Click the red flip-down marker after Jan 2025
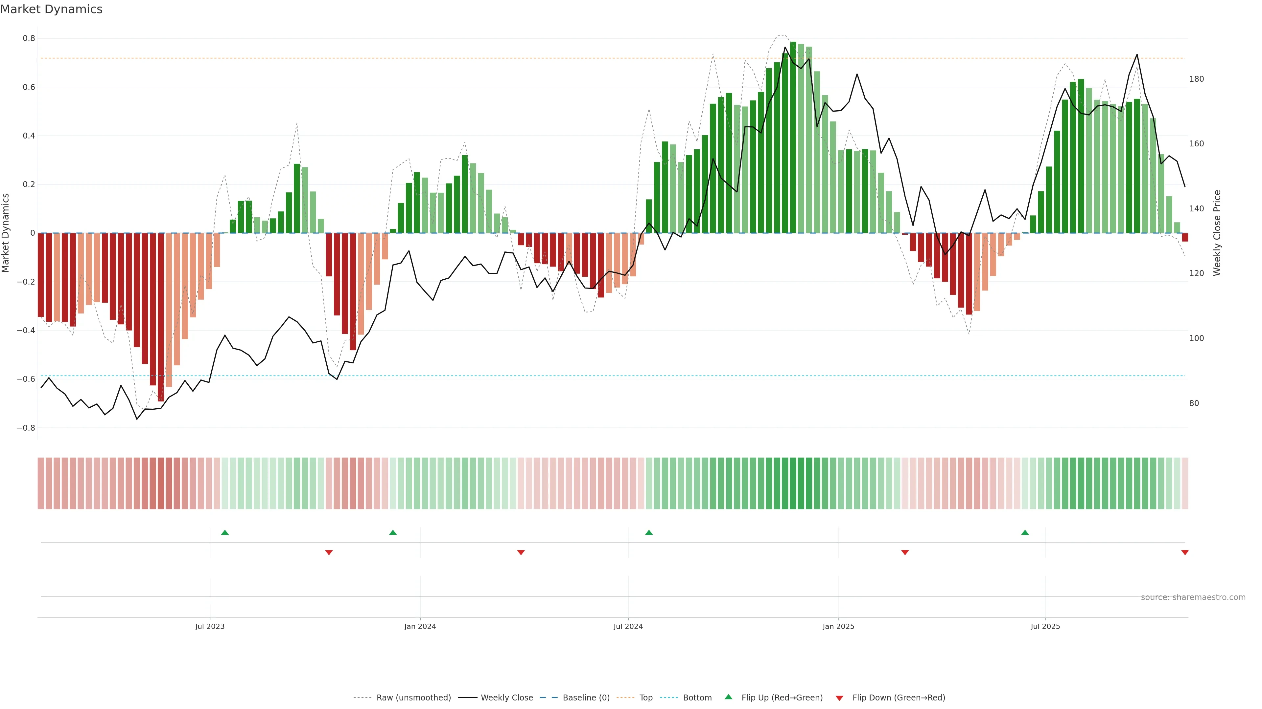 [x=905, y=552]
